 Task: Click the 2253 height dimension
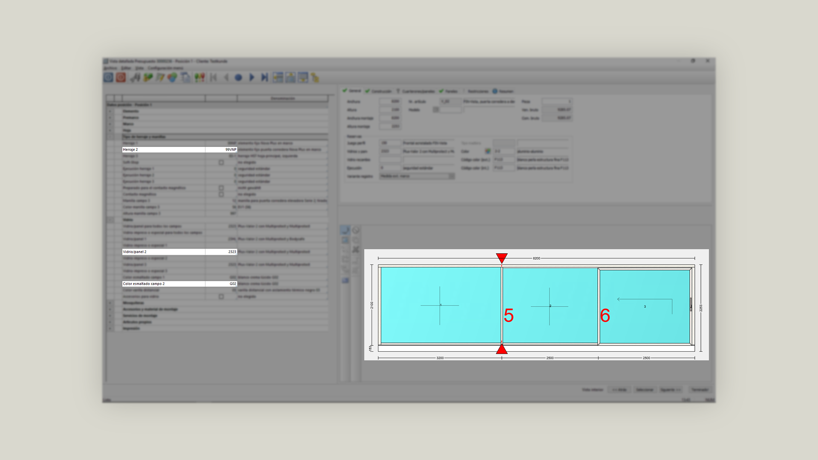tap(701, 308)
